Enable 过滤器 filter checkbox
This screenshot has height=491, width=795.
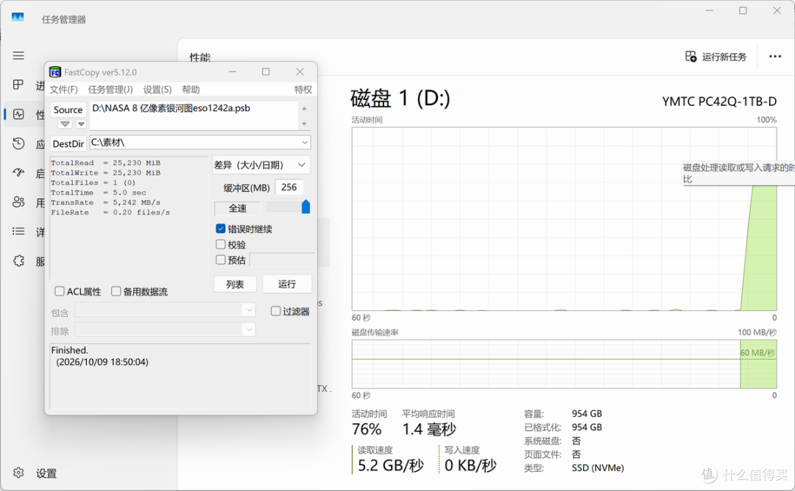click(275, 312)
